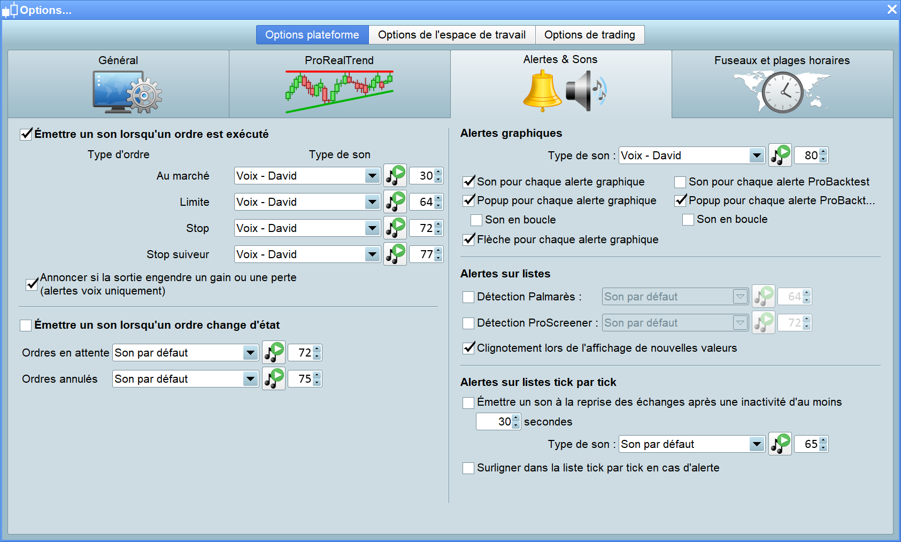The height and width of the screenshot is (542, 901).
Task: Click the Au marché volume field showing 30
Action: [x=426, y=175]
